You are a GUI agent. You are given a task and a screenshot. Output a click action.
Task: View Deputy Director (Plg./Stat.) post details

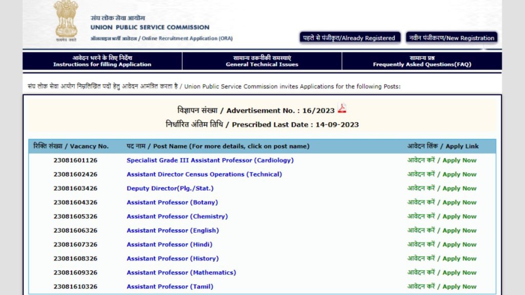click(170, 188)
